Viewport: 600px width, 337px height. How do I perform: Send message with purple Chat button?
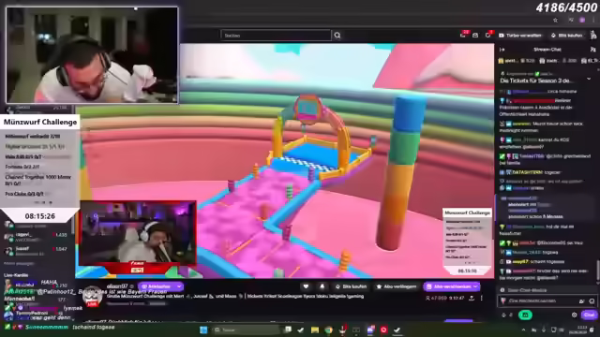[x=589, y=315]
